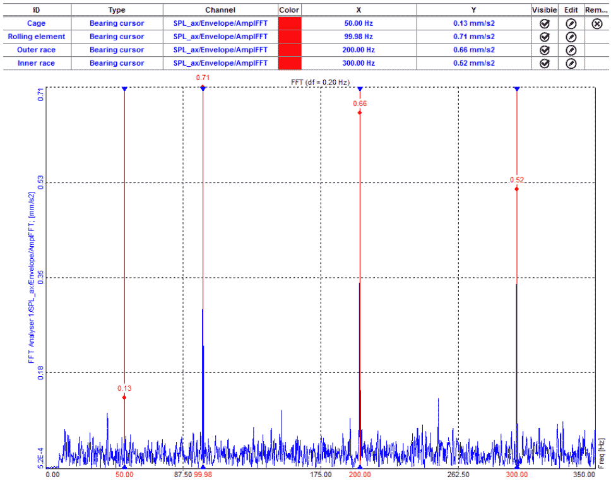Edit the Inner race cursor row
Screen dimensions: 611x486
(x=571, y=63)
